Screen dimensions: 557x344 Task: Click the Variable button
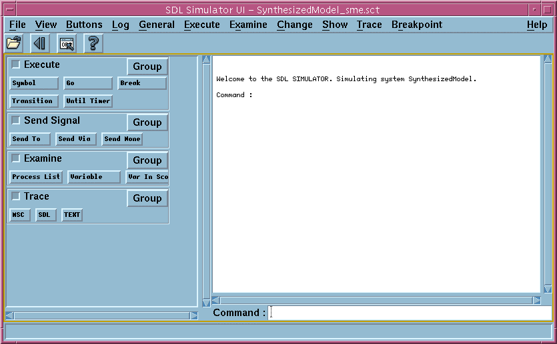tap(94, 177)
